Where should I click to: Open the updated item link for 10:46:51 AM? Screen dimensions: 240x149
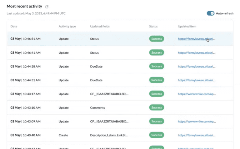pyautogui.click(x=197, y=39)
